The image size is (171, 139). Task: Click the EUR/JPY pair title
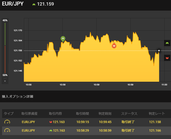(x=13, y=4)
